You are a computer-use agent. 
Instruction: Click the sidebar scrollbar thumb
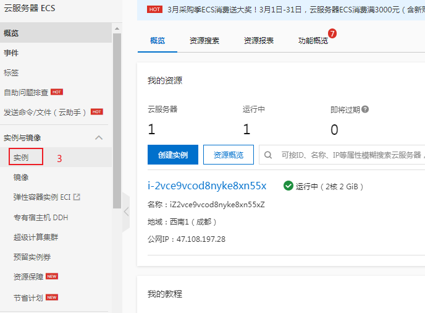pyautogui.click(x=117, y=121)
